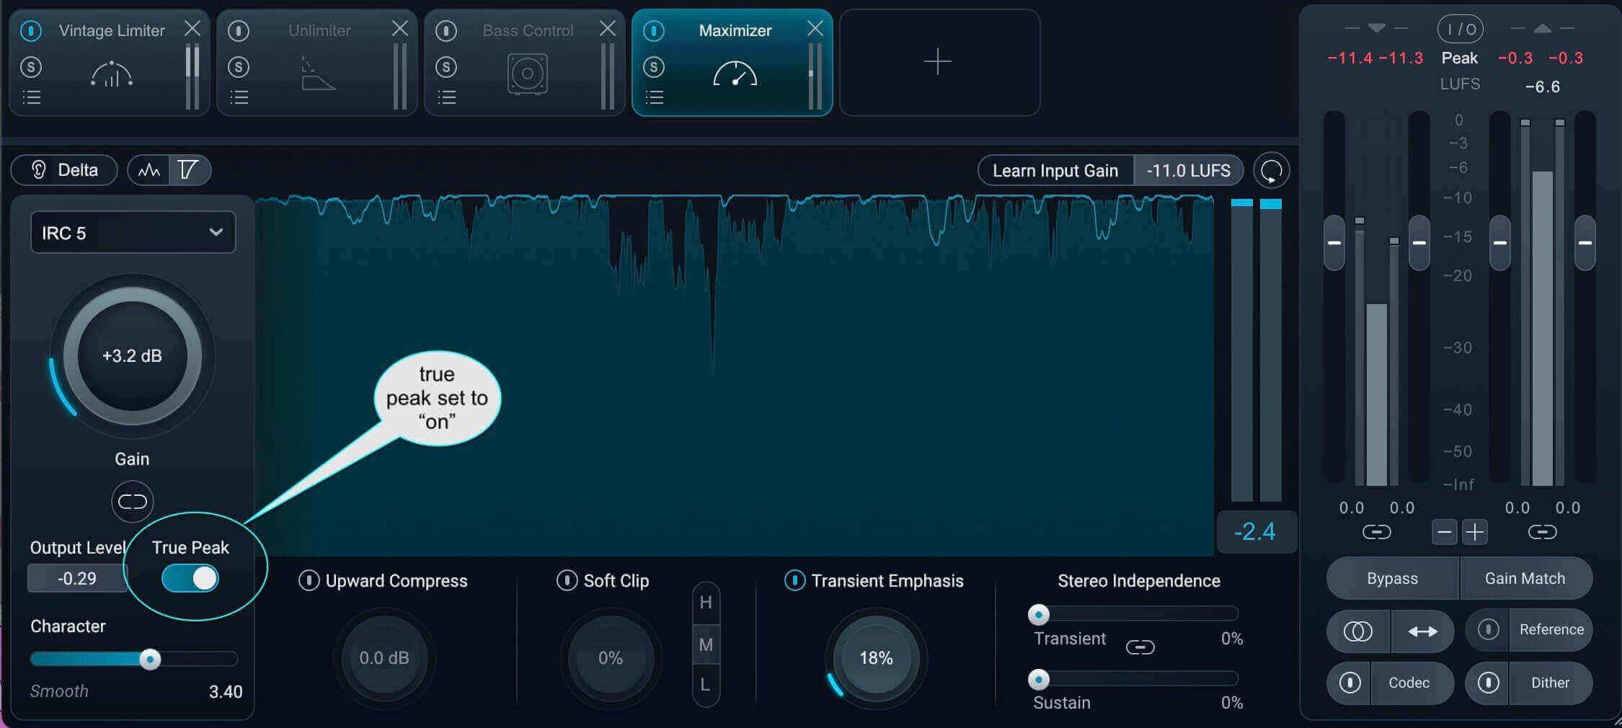Decrease meter scale with minus button
Viewport: 1622px width, 728px height.
(x=1445, y=533)
